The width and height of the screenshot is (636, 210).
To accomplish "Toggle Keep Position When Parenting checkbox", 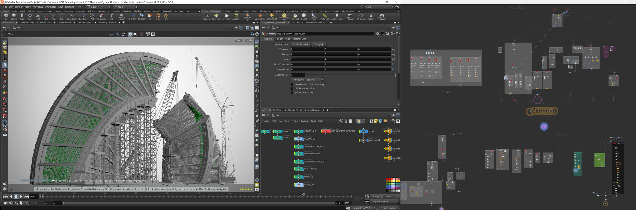I will click(x=292, y=84).
